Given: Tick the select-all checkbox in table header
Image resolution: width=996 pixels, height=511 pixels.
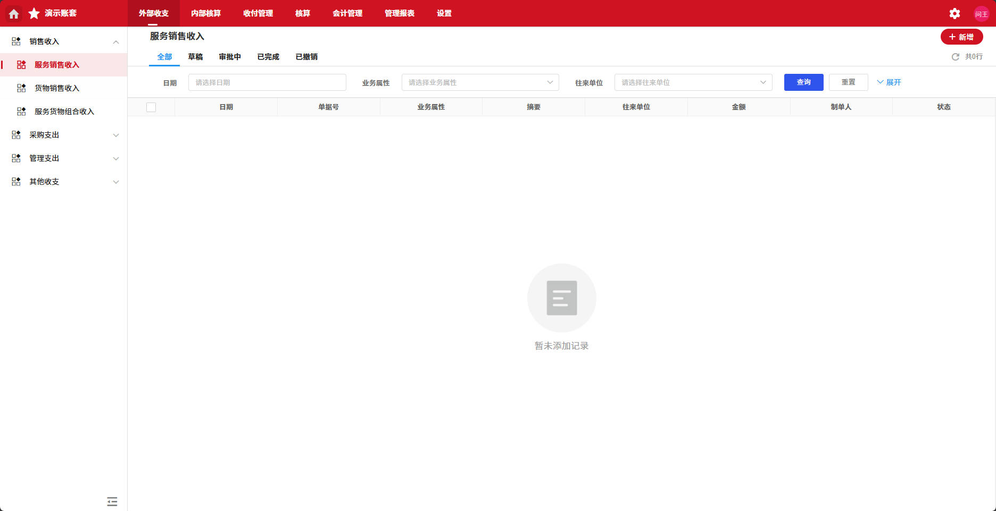Looking at the screenshot, I should (x=151, y=107).
